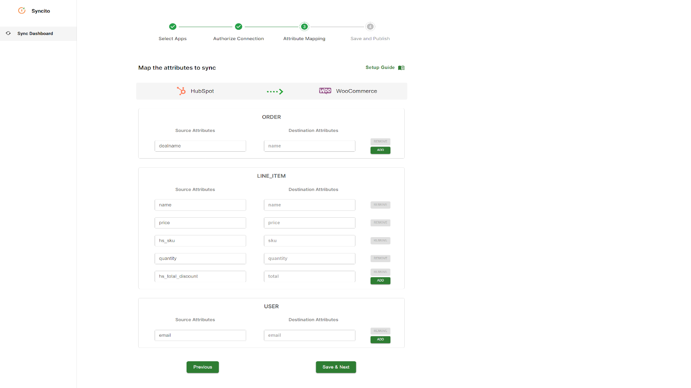Click the WooCommerce logo icon
This screenshot has width=691, height=388.
pyautogui.click(x=325, y=91)
